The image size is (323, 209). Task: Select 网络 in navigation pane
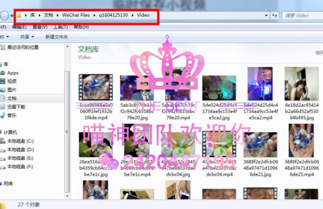point(8,184)
